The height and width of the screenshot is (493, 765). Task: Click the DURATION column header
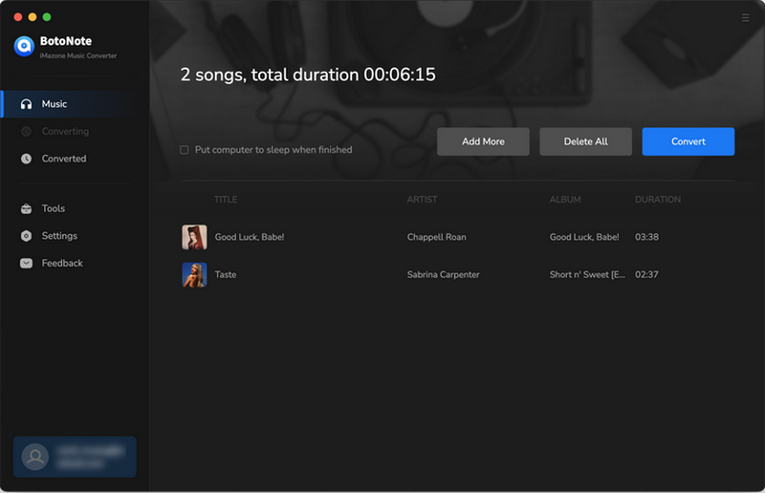[x=658, y=200]
